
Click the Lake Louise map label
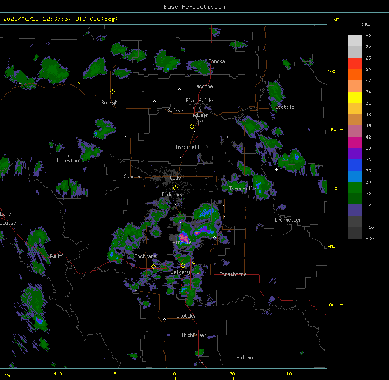8,218
